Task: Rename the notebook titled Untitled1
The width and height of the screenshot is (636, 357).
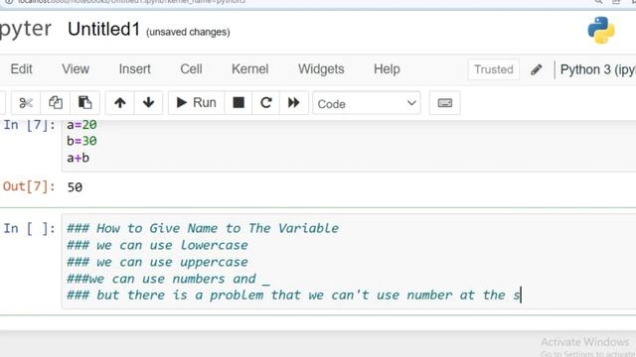Action: click(x=103, y=29)
